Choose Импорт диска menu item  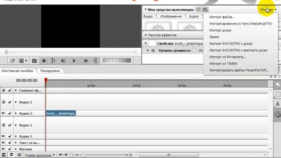(220, 30)
